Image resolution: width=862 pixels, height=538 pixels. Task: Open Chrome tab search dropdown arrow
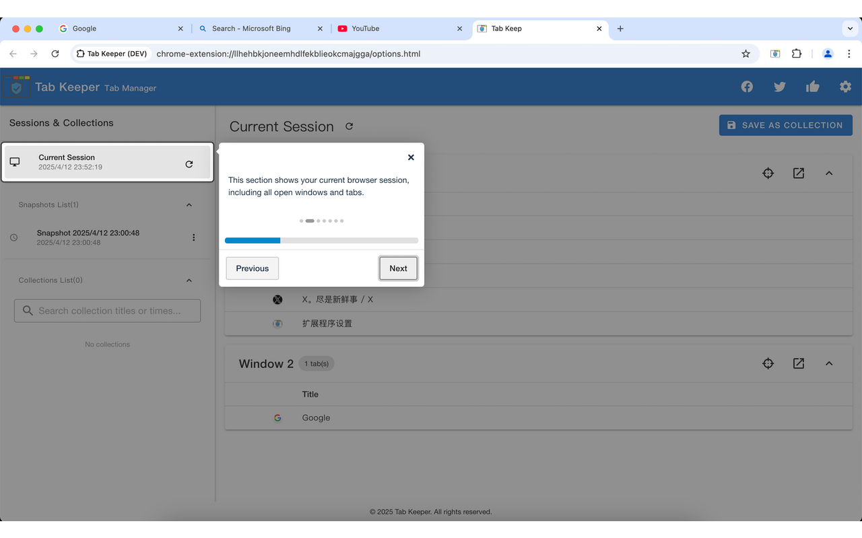[850, 29]
